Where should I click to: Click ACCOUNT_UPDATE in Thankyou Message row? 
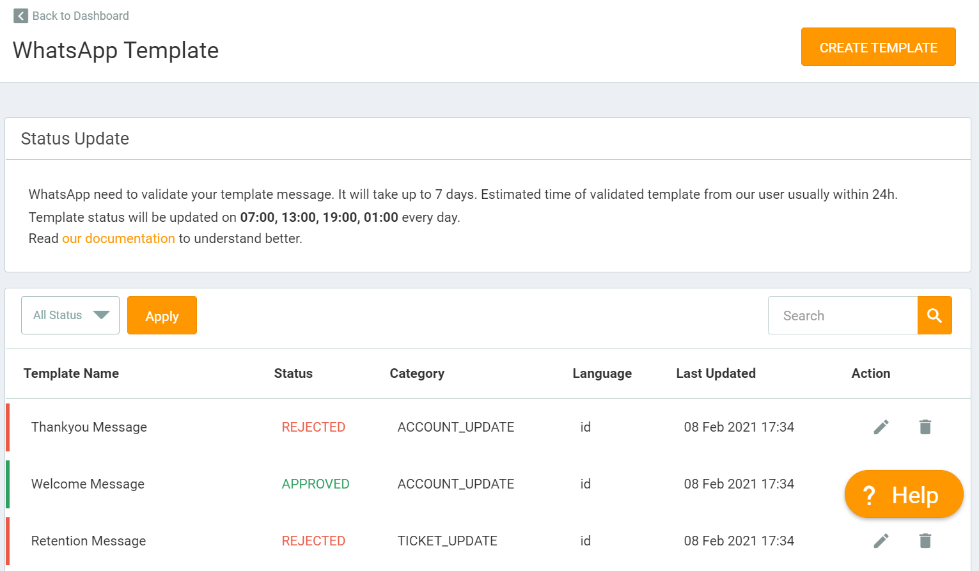click(456, 427)
